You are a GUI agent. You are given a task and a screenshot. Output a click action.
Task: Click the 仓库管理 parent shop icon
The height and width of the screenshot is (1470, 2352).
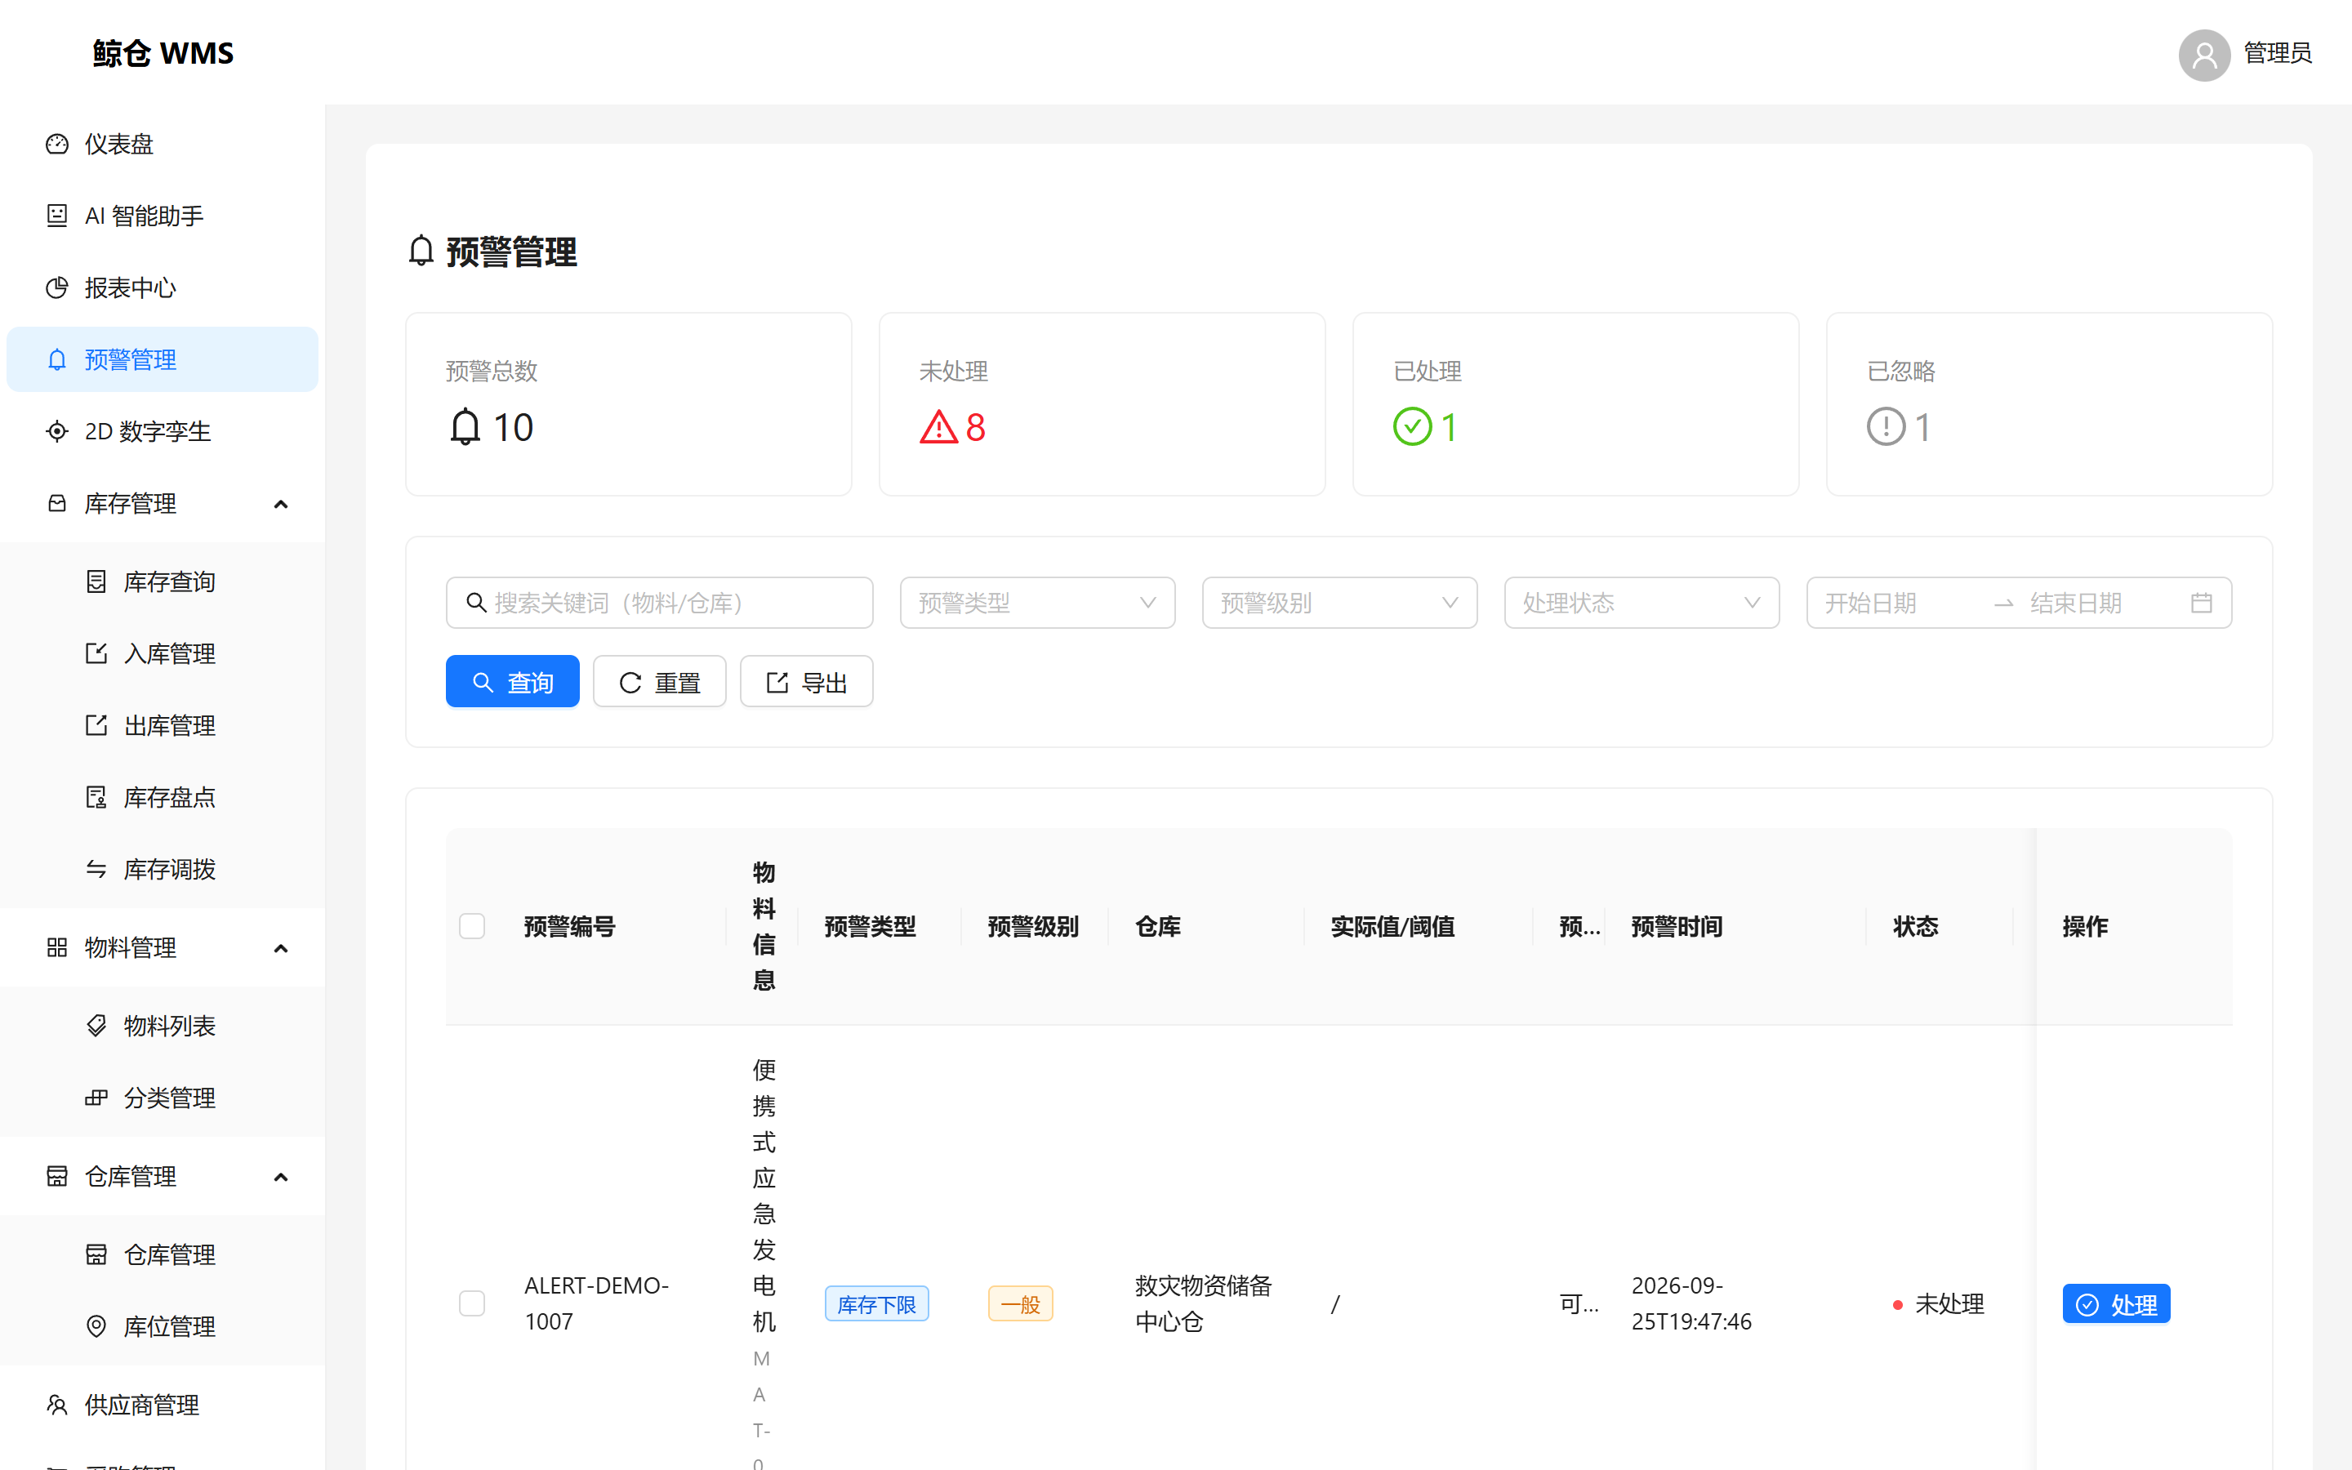point(57,1176)
